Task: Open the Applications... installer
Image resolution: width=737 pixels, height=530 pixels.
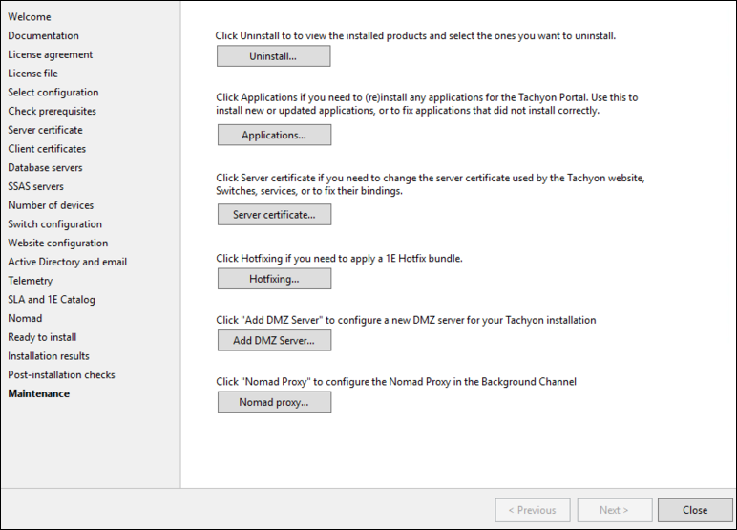Action: [274, 136]
